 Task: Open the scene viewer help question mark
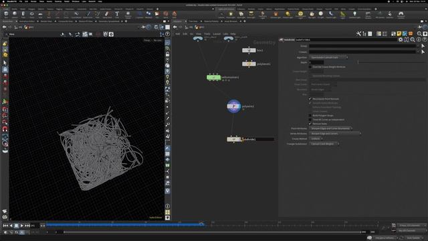coord(167,34)
